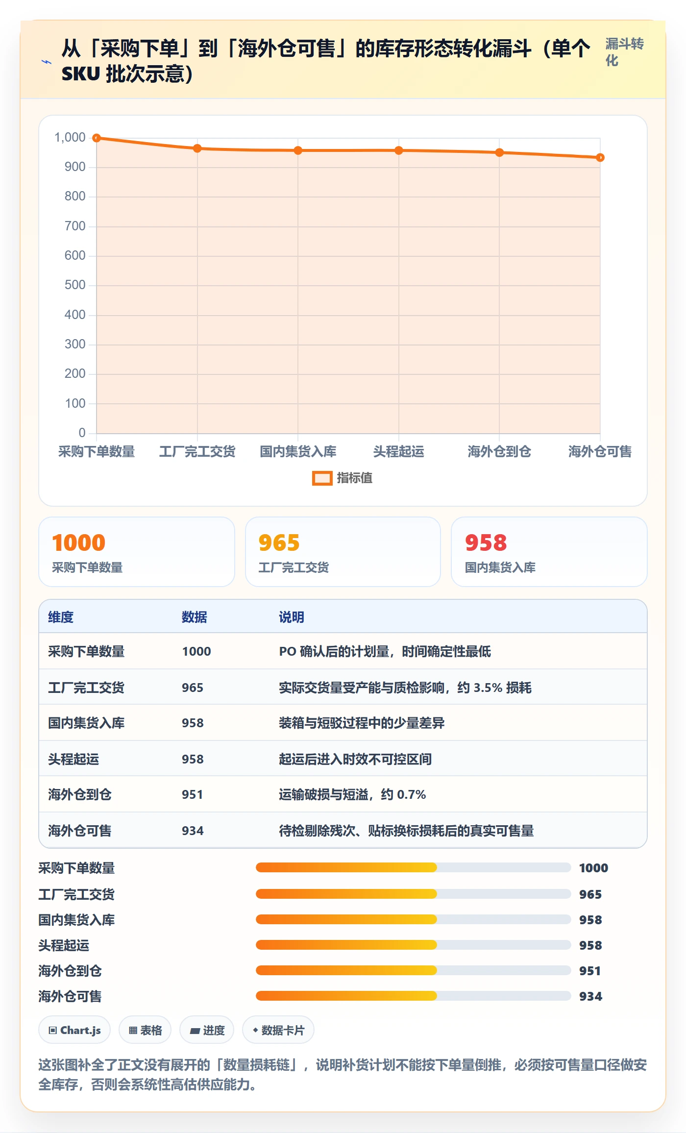Image resolution: width=686 pixels, height=1133 pixels.
Task: Click the Chart.js chip
Action: 74,1030
